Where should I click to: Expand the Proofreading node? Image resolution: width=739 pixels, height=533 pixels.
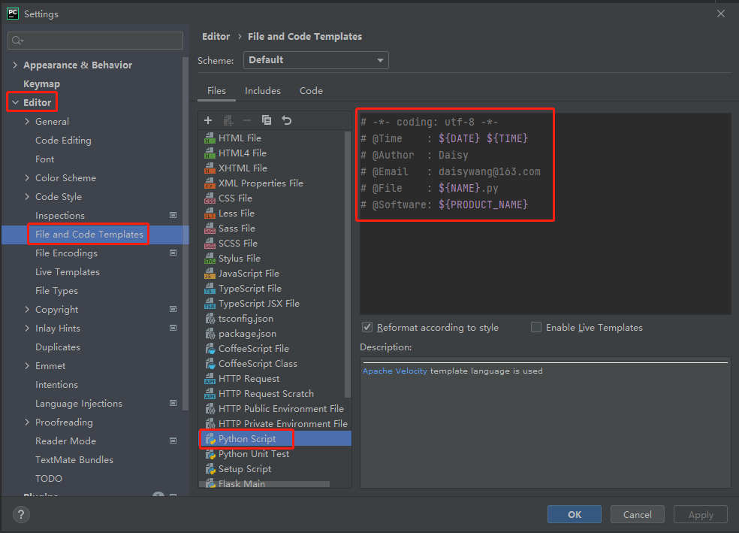coord(27,422)
